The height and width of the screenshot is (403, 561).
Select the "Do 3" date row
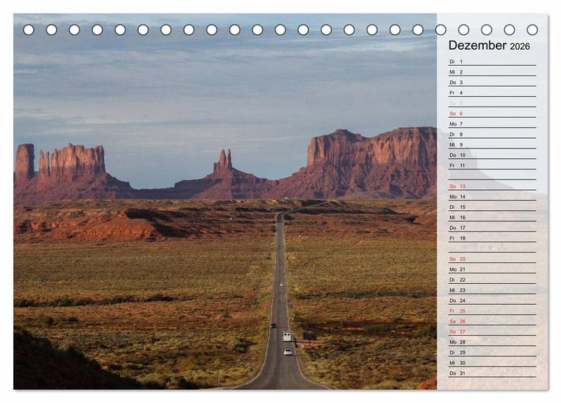click(492, 82)
